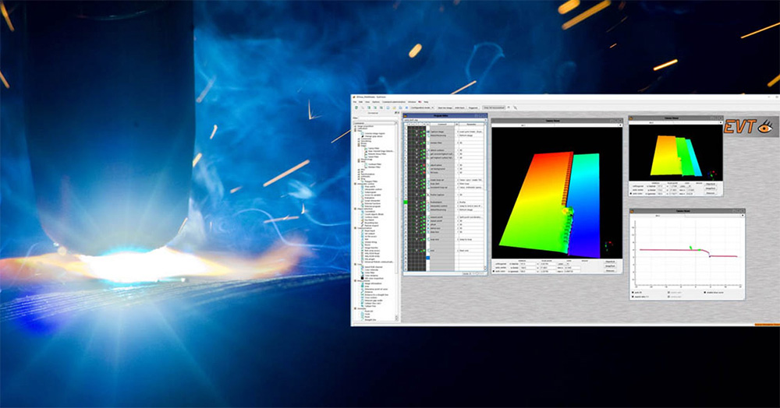The height and width of the screenshot is (408, 780).
Task: Open the File menu
Action: [355, 102]
